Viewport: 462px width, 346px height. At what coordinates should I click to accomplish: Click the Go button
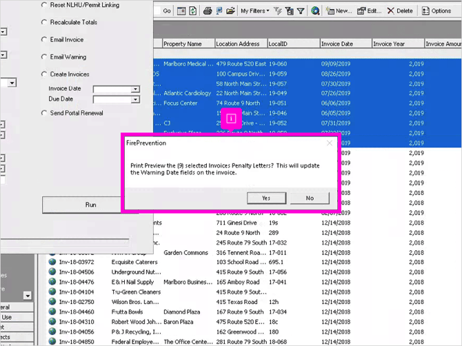pos(167,11)
